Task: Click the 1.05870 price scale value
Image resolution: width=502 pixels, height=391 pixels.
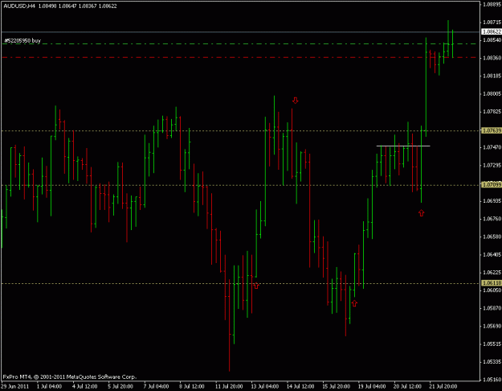Action: point(492,308)
